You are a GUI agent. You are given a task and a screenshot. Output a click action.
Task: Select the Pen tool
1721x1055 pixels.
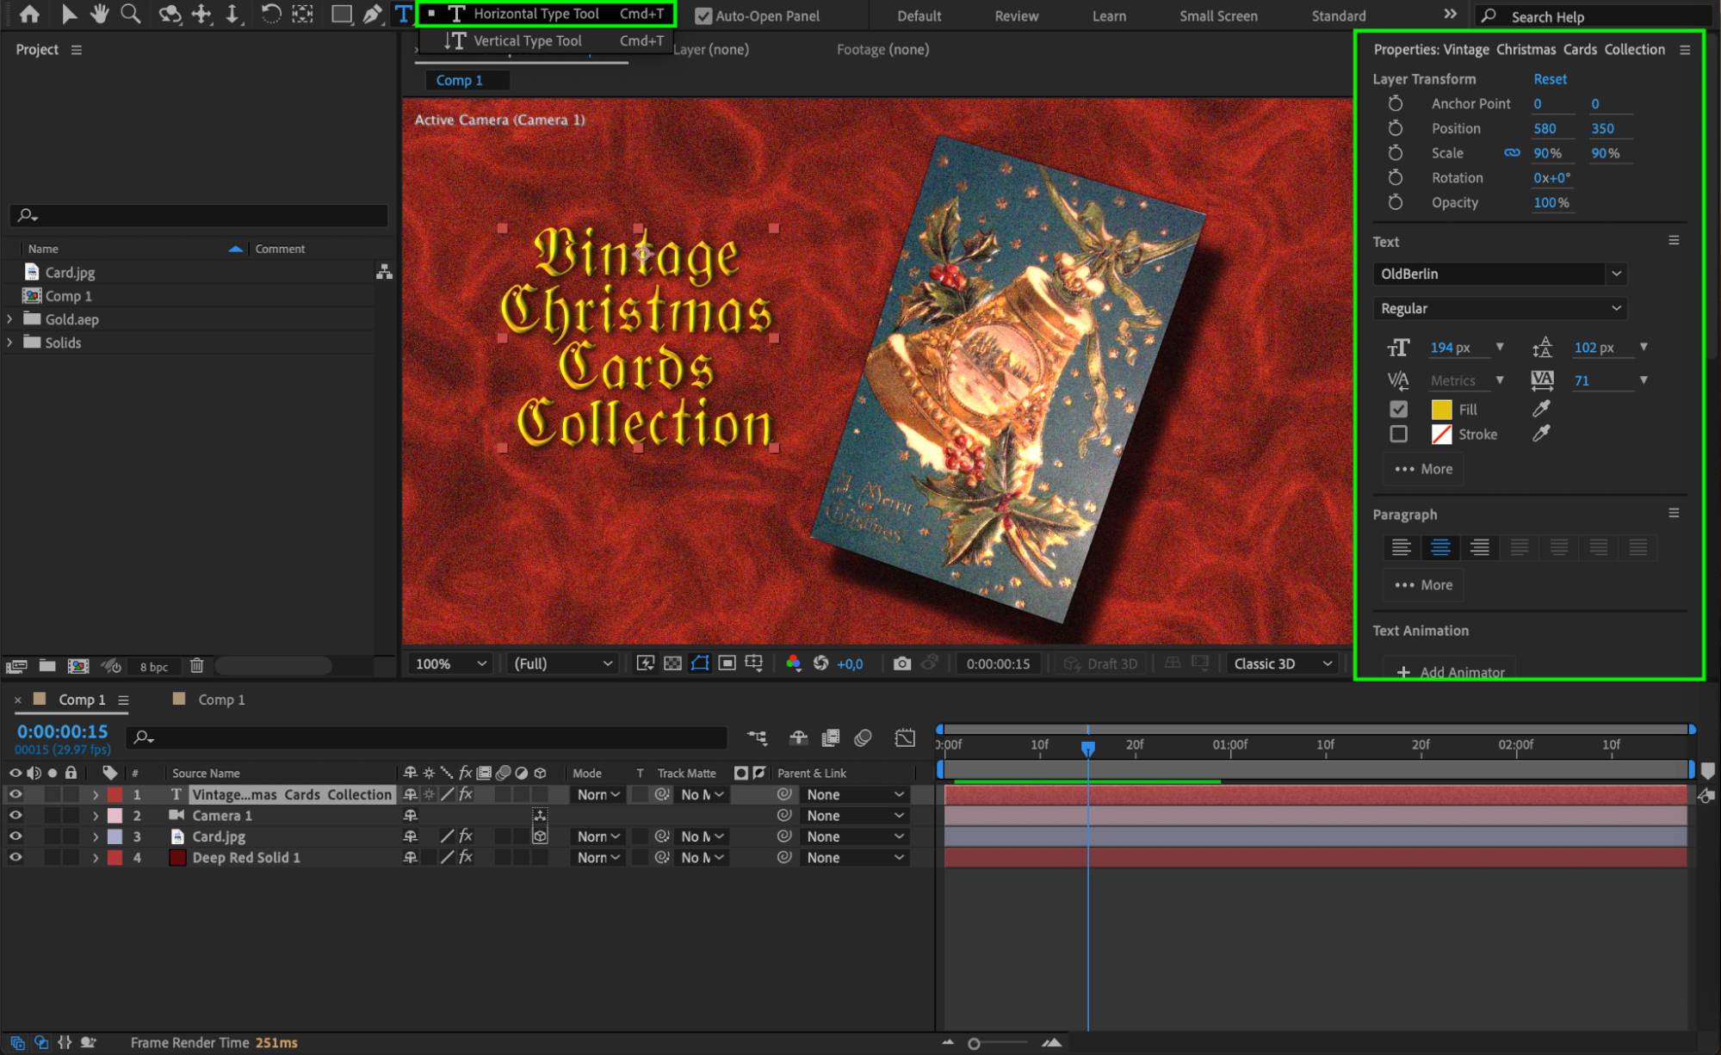coord(372,14)
